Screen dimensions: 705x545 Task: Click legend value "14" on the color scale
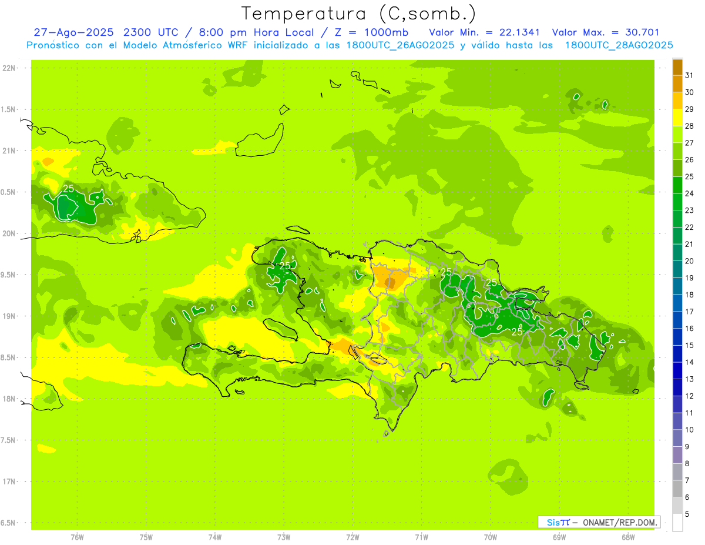point(689,362)
